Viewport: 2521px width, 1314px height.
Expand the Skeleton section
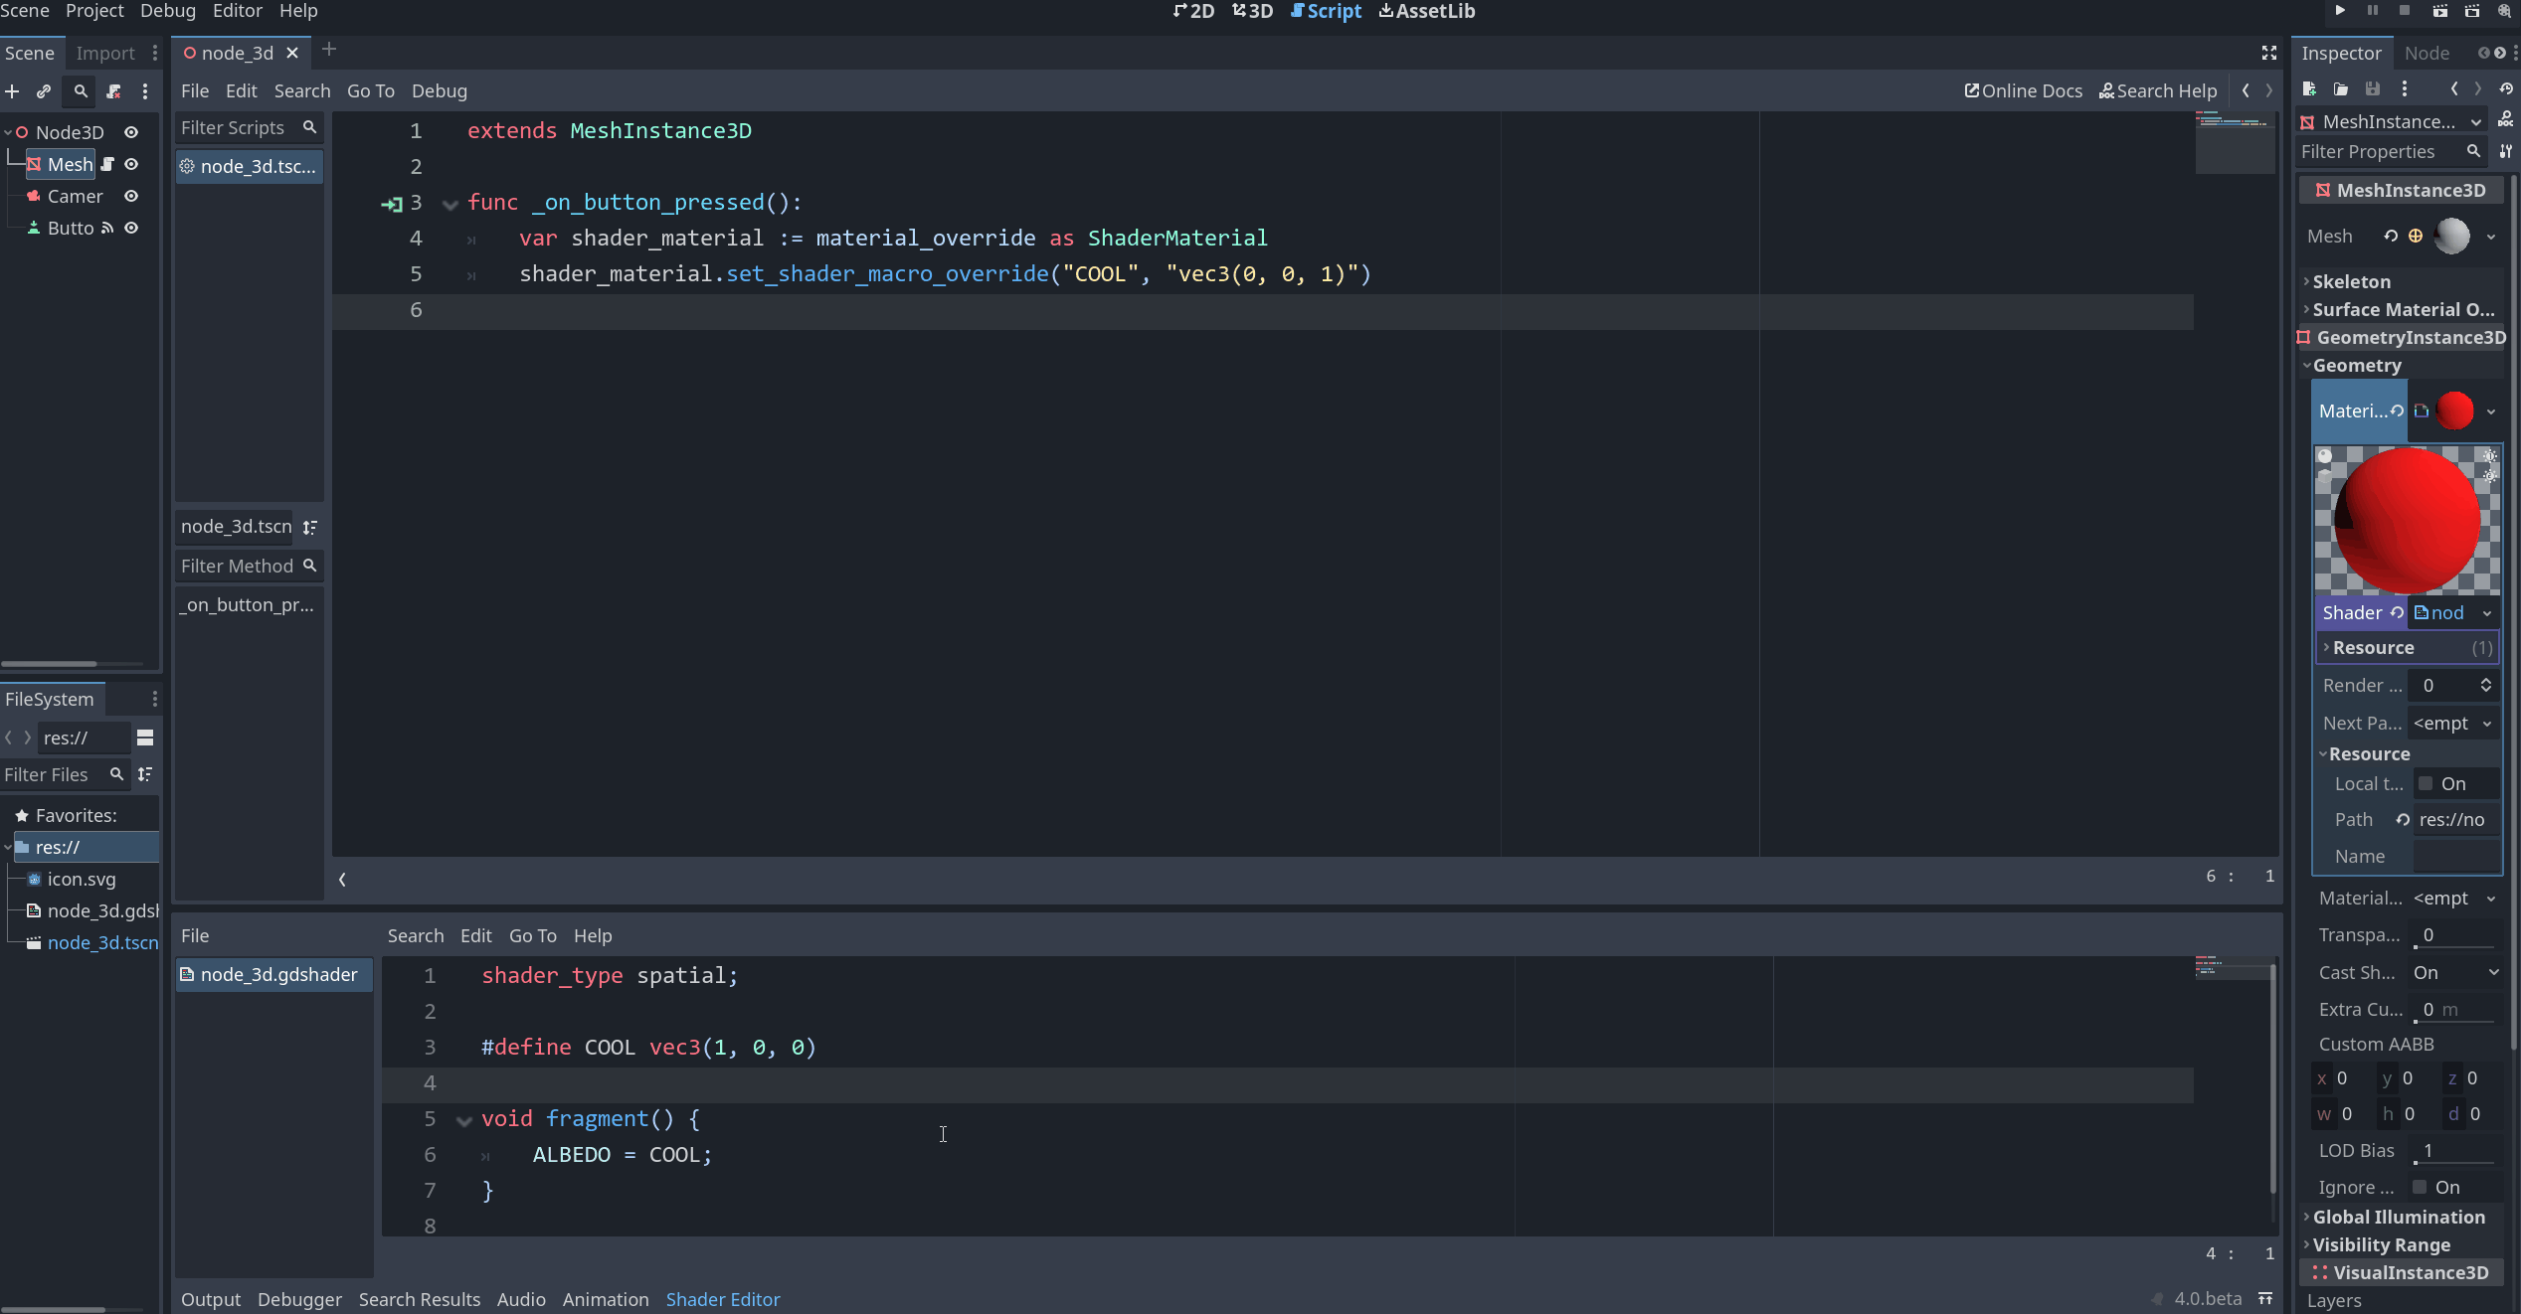click(2351, 281)
